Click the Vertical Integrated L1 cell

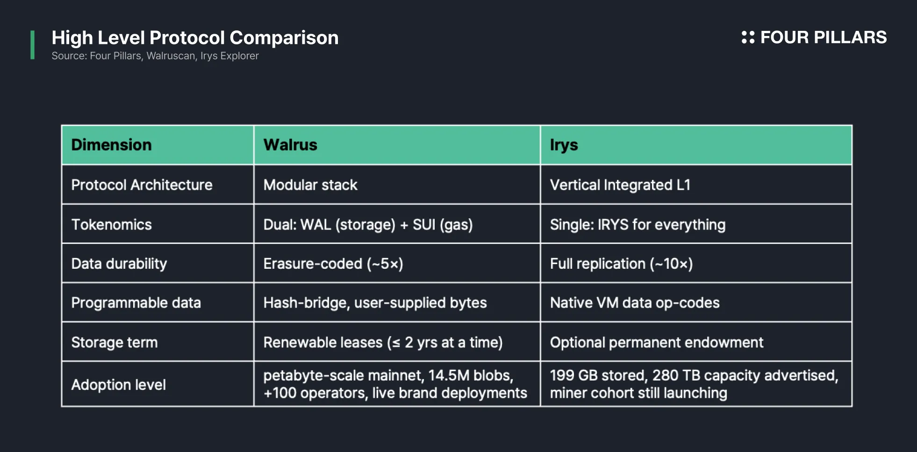696,185
